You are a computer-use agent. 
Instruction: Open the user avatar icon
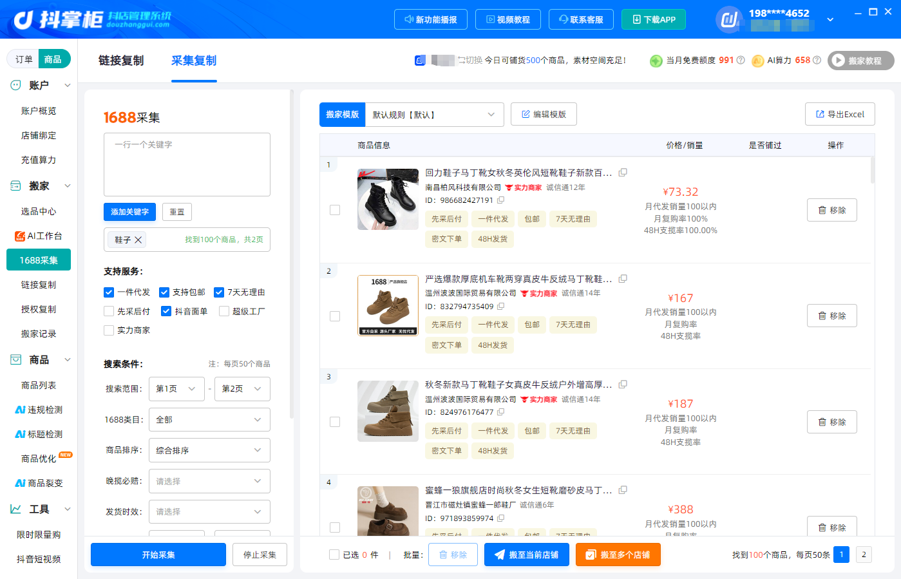(x=729, y=19)
